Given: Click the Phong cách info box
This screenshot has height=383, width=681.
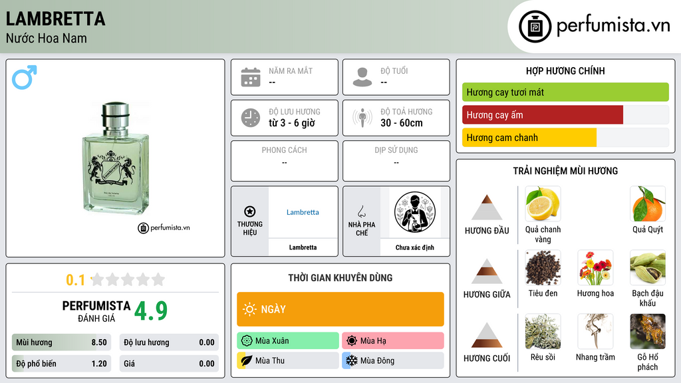Looking at the screenshot, I should tap(285, 161).
